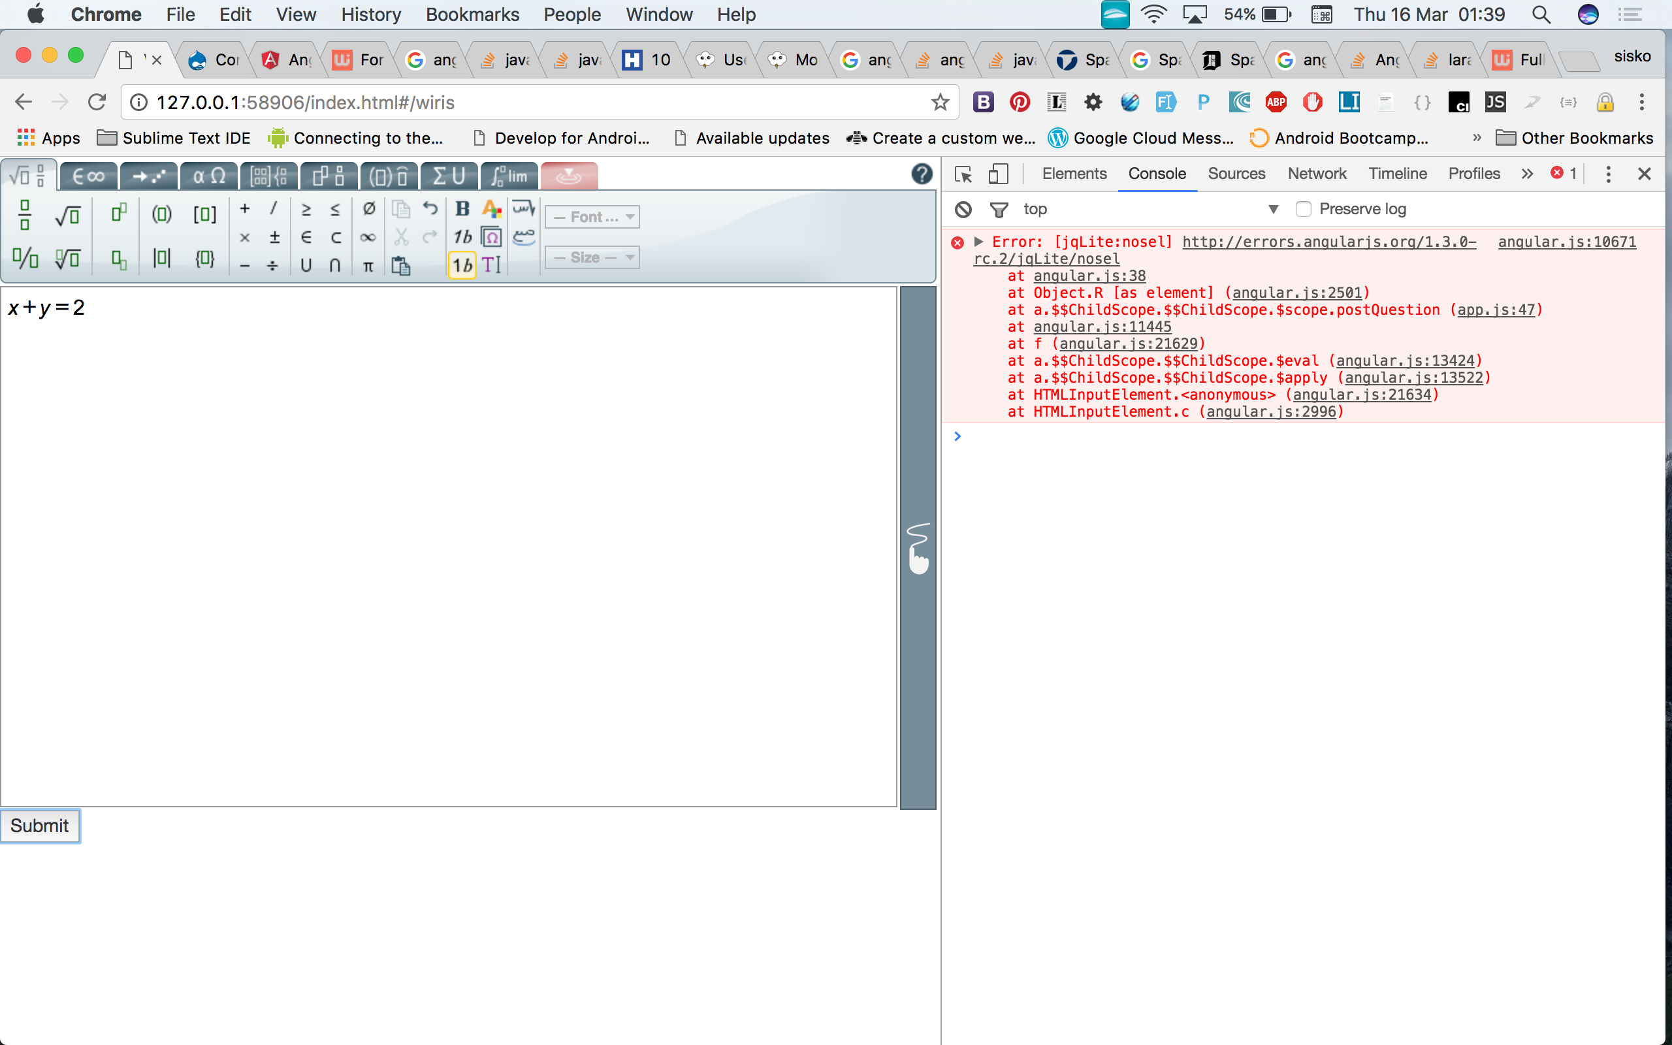Insert absolute value bars template
This screenshot has height=1045, width=1672.
coord(162,259)
